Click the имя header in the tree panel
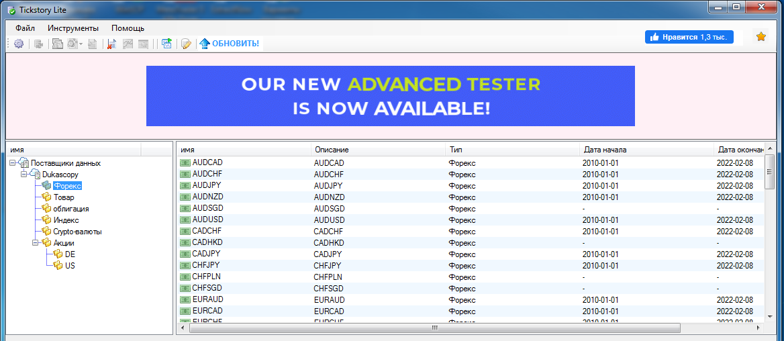 74,150
